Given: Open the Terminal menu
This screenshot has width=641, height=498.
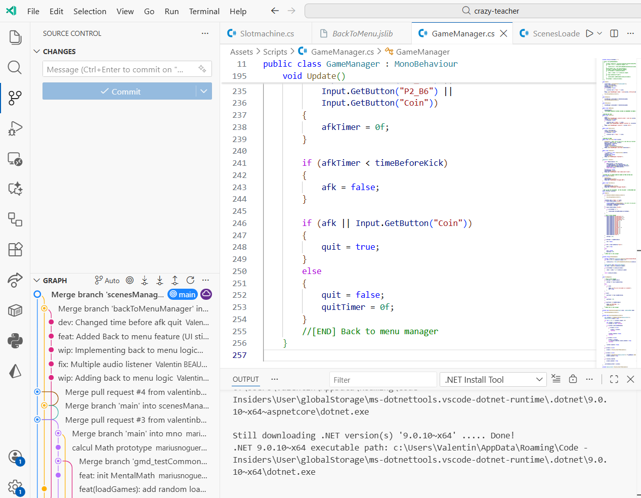Looking at the screenshot, I should tap(204, 11).
